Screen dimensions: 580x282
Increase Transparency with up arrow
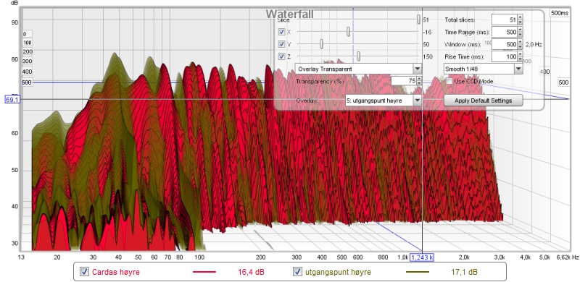(x=419, y=78)
